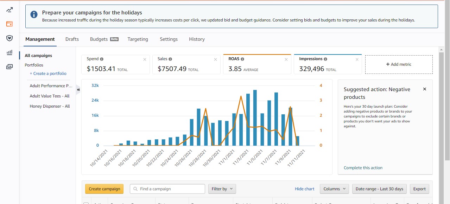
Task: Click the Suggested action: Negative products heading
Action: [x=377, y=93]
